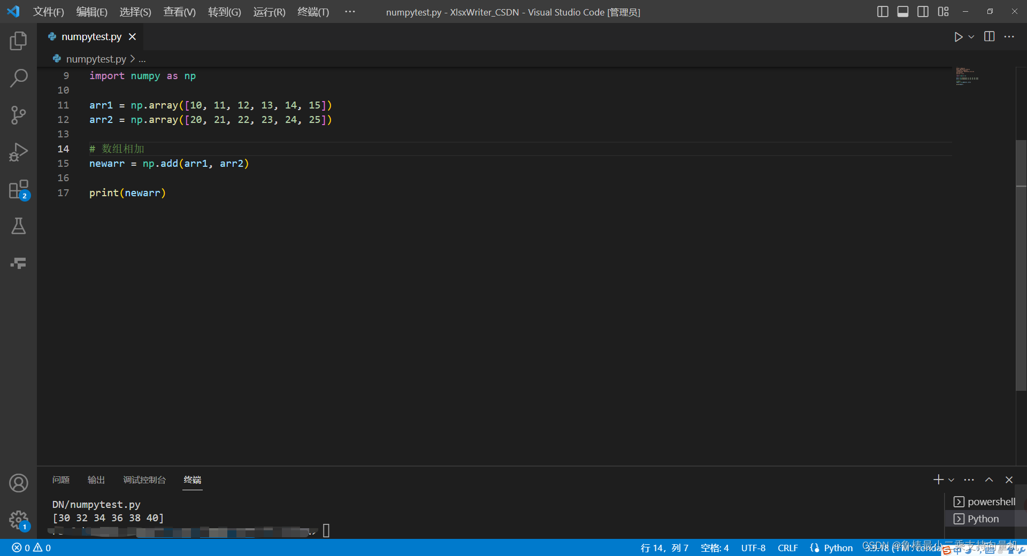The image size is (1027, 556).
Task: Open the 终端(T) menu
Action: [x=313, y=12]
